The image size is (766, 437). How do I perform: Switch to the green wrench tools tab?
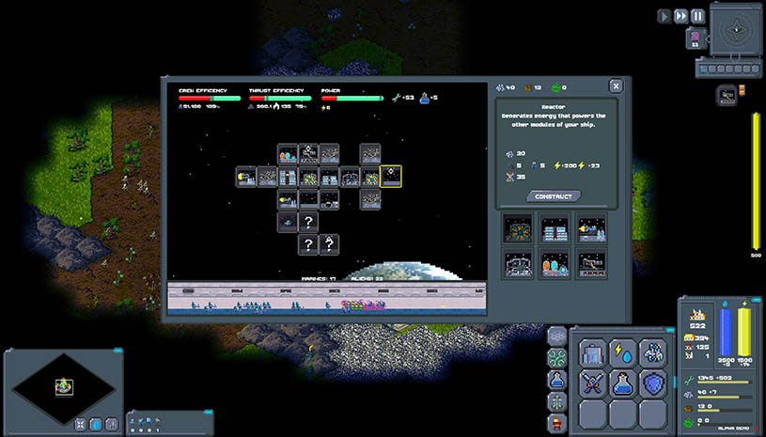click(x=557, y=357)
